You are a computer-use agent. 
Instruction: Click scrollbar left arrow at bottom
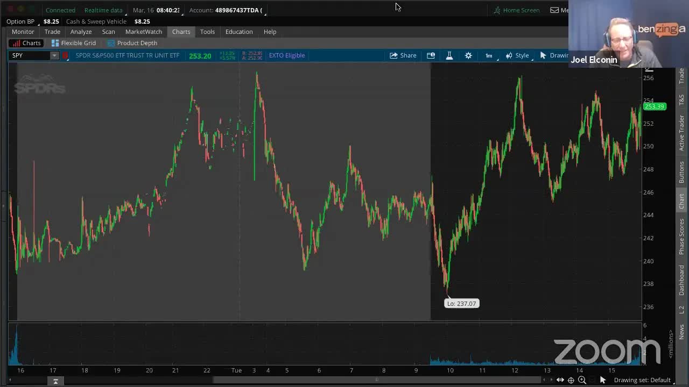10,381
